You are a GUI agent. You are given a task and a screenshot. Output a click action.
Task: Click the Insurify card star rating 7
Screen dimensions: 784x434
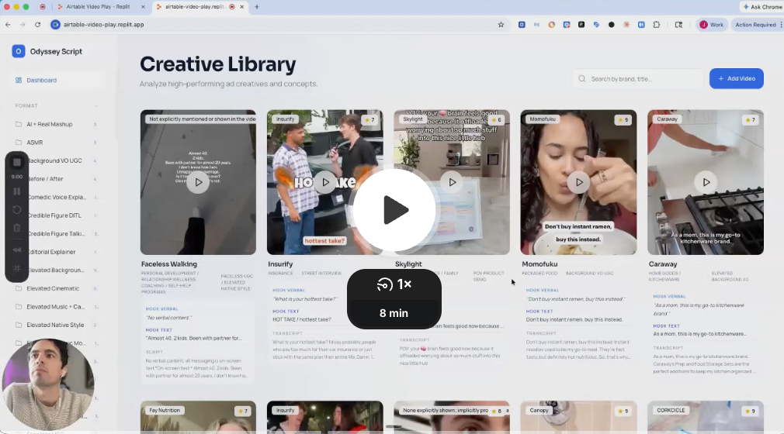pos(370,120)
